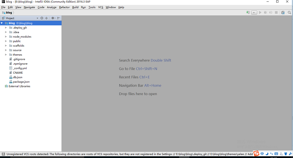Open the Navigate menu
293x158 pixels.
(x=29, y=7)
